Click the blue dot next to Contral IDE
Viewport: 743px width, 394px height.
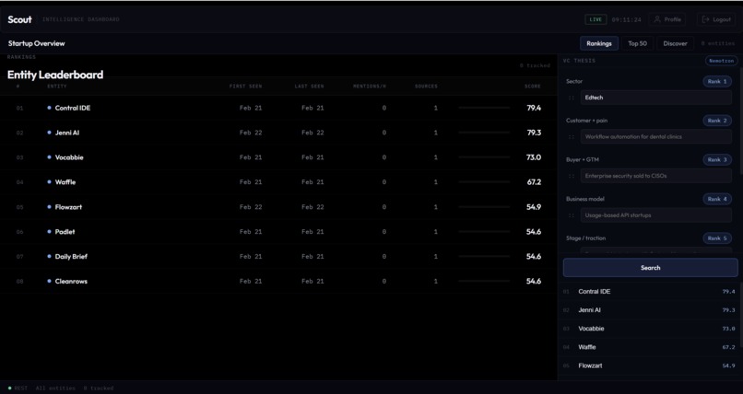(49, 108)
